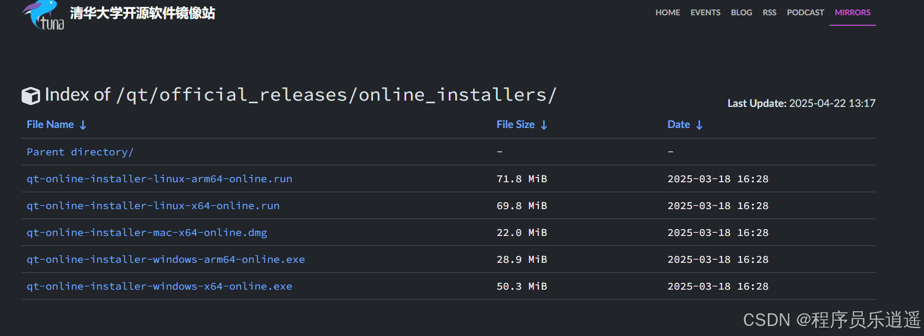Click the 清华大学开源软件镜像站 site title
924x336 pixels.
(142, 13)
